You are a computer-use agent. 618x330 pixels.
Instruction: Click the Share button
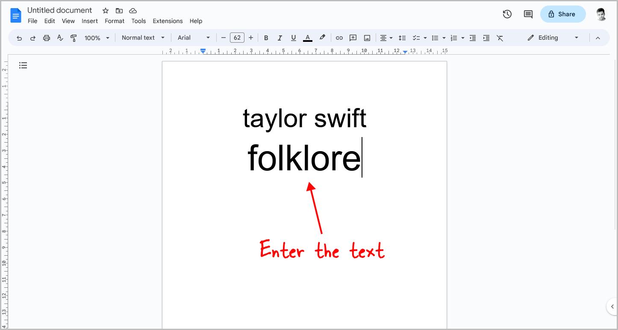(x=563, y=14)
